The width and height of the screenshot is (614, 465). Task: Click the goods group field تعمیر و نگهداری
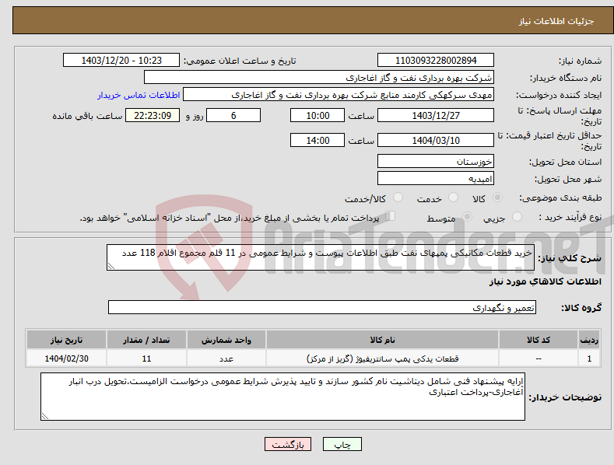click(322, 308)
